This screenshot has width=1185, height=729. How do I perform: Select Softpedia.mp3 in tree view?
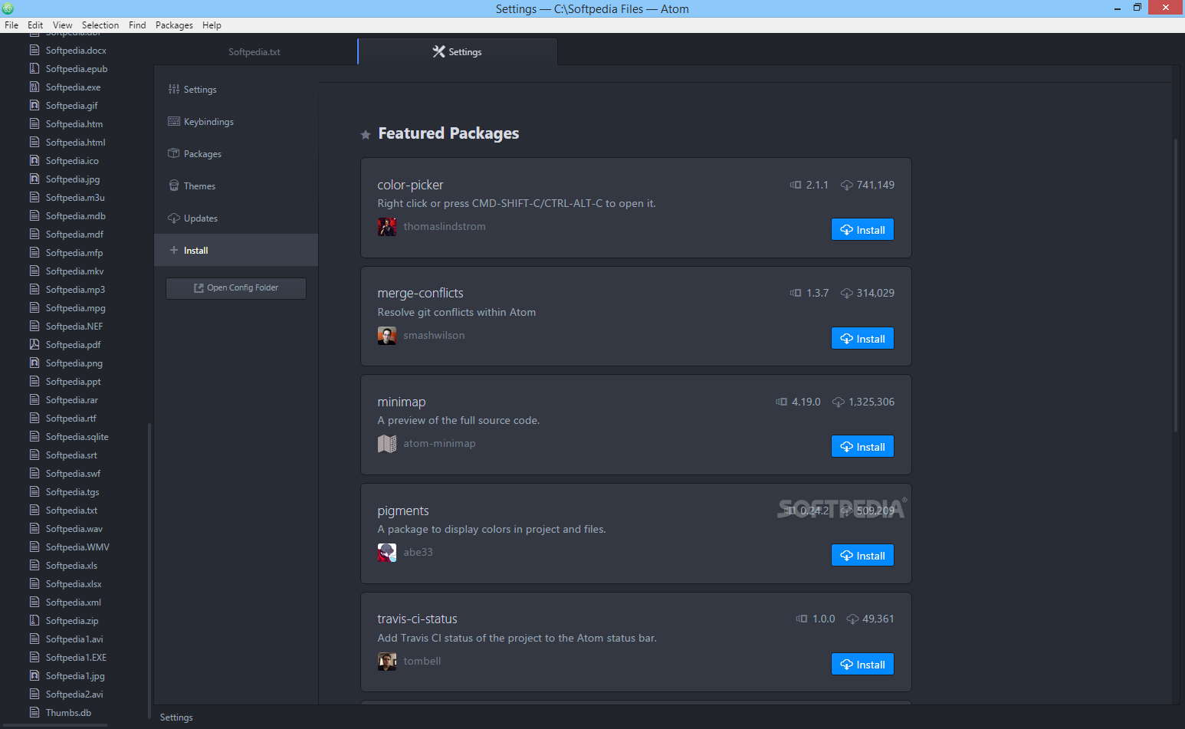75,290
